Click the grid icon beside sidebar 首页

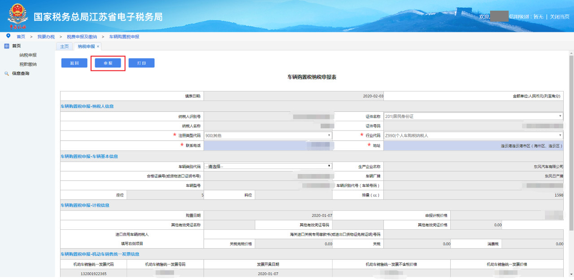point(6,46)
